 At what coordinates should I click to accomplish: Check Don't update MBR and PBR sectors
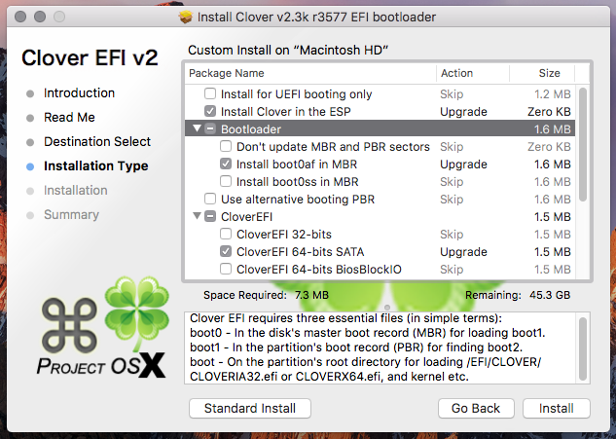point(226,146)
